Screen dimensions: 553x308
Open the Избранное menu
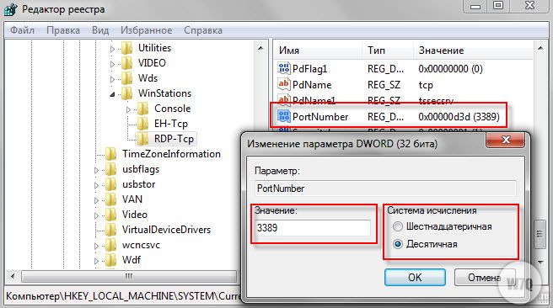[x=147, y=30]
